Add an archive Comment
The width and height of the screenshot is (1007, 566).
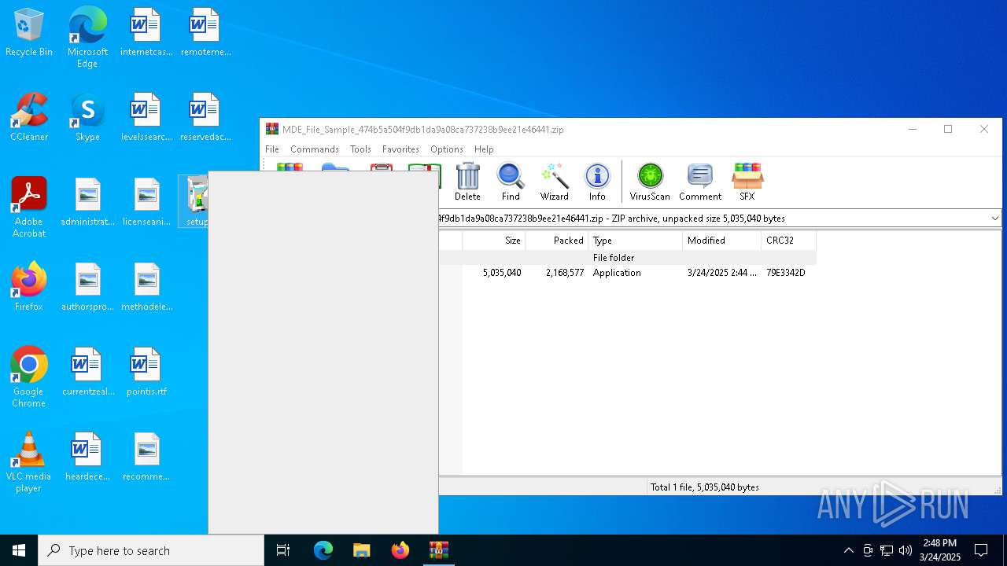pyautogui.click(x=700, y=182)
